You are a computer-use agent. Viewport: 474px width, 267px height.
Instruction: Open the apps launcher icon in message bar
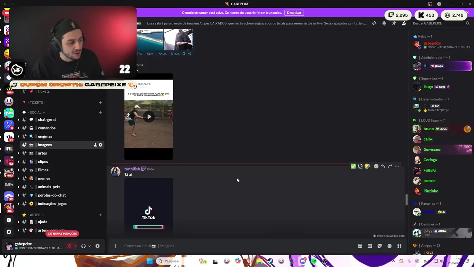pos(400,246)
